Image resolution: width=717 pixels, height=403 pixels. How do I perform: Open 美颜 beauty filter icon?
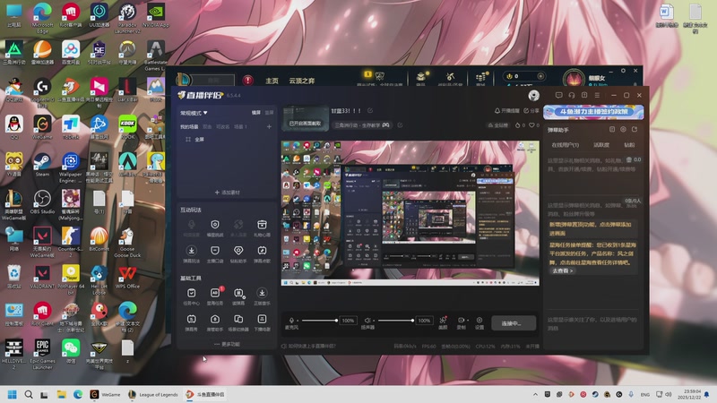click(443, 322)
